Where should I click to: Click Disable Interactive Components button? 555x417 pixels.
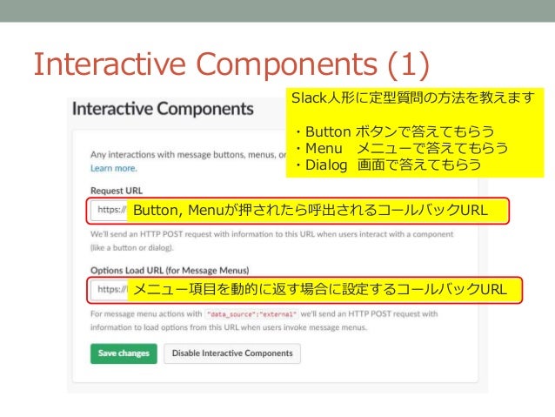click(232, 353)
